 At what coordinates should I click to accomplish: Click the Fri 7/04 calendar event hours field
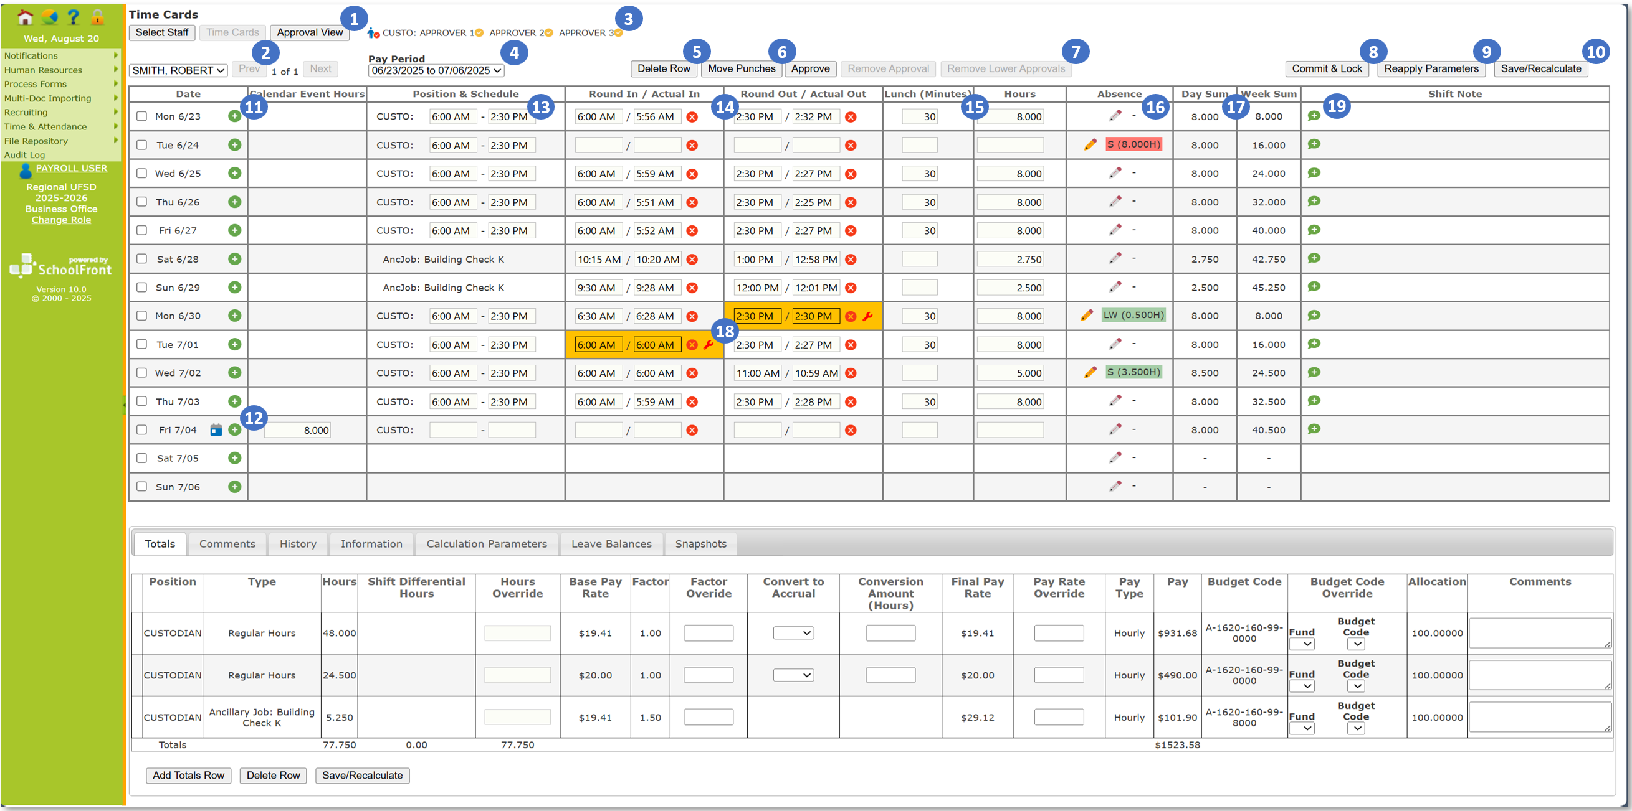tap(297, 430)
